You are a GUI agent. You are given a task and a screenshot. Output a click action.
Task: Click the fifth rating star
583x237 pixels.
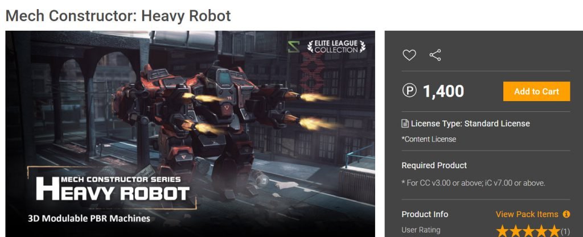tap(553, 231)
